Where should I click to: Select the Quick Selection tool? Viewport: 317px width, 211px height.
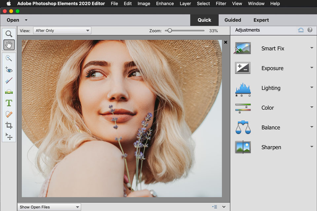9,58
